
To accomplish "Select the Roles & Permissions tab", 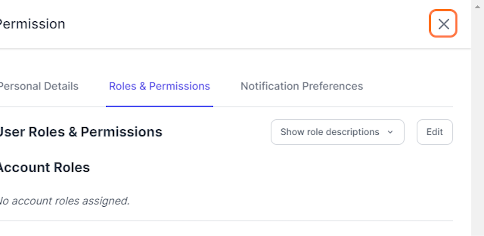I will point(159,86).
